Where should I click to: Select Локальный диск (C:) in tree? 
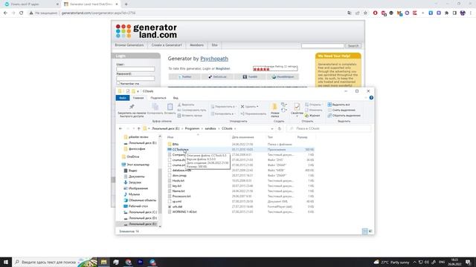pos(141,212)
